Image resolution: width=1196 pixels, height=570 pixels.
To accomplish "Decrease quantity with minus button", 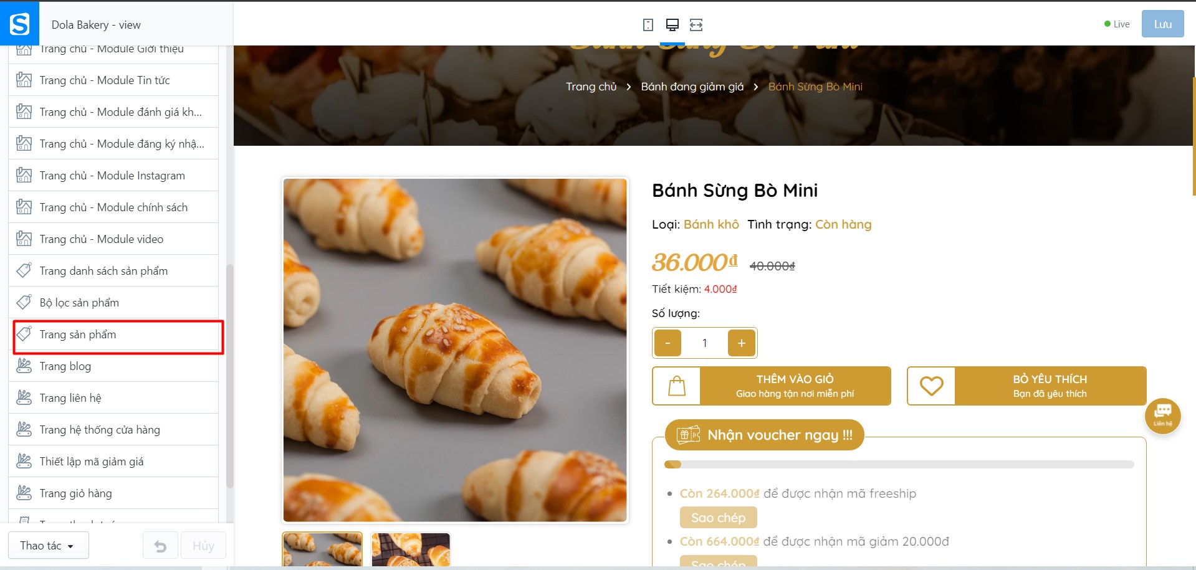I will 667,343.
